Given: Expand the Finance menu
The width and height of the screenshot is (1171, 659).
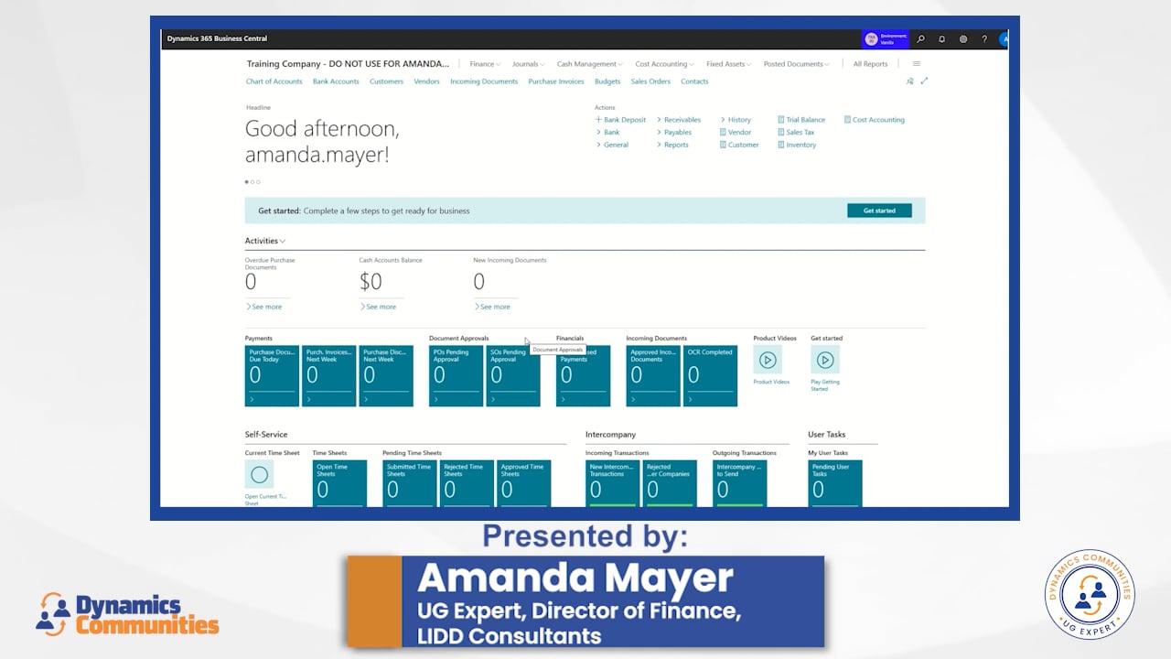Looking at the screenshot, I should [485, 64].
